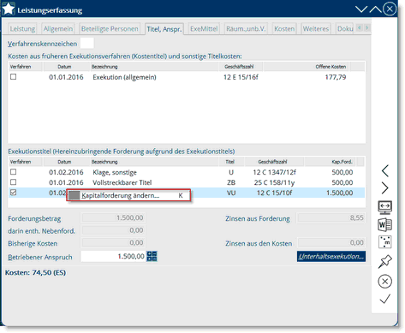Click the darin enth. Nebenford. field

coord(113,230)
